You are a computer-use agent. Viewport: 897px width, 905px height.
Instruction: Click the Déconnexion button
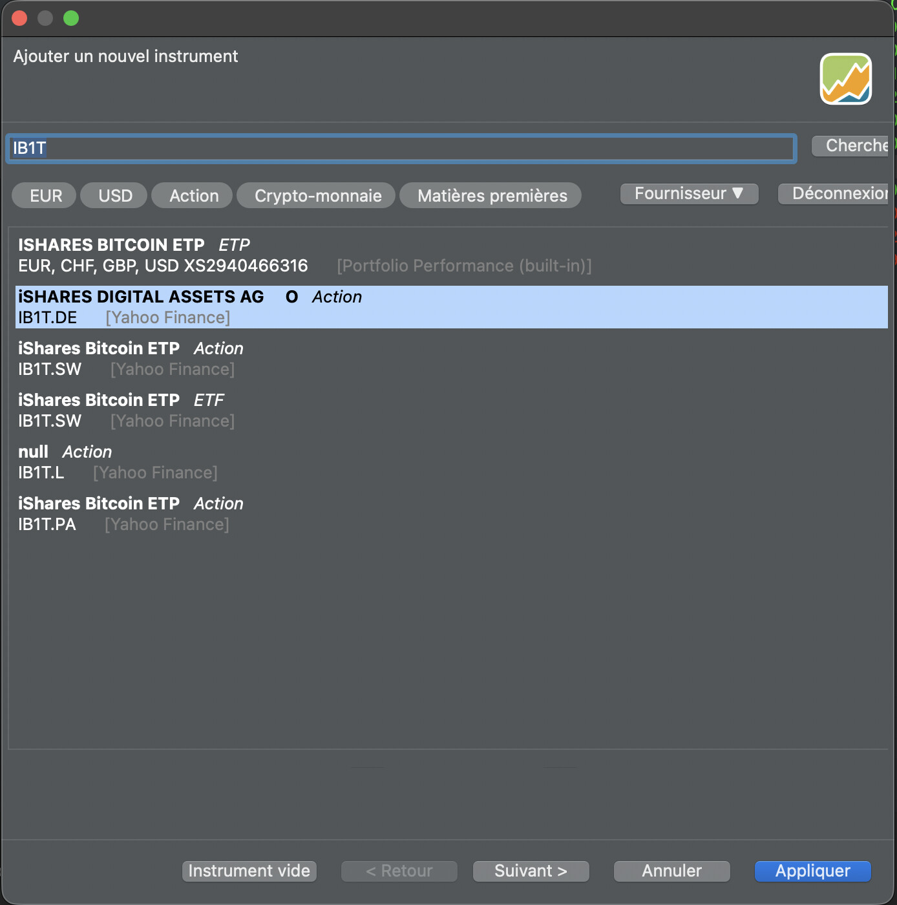[x=835, y=194]
